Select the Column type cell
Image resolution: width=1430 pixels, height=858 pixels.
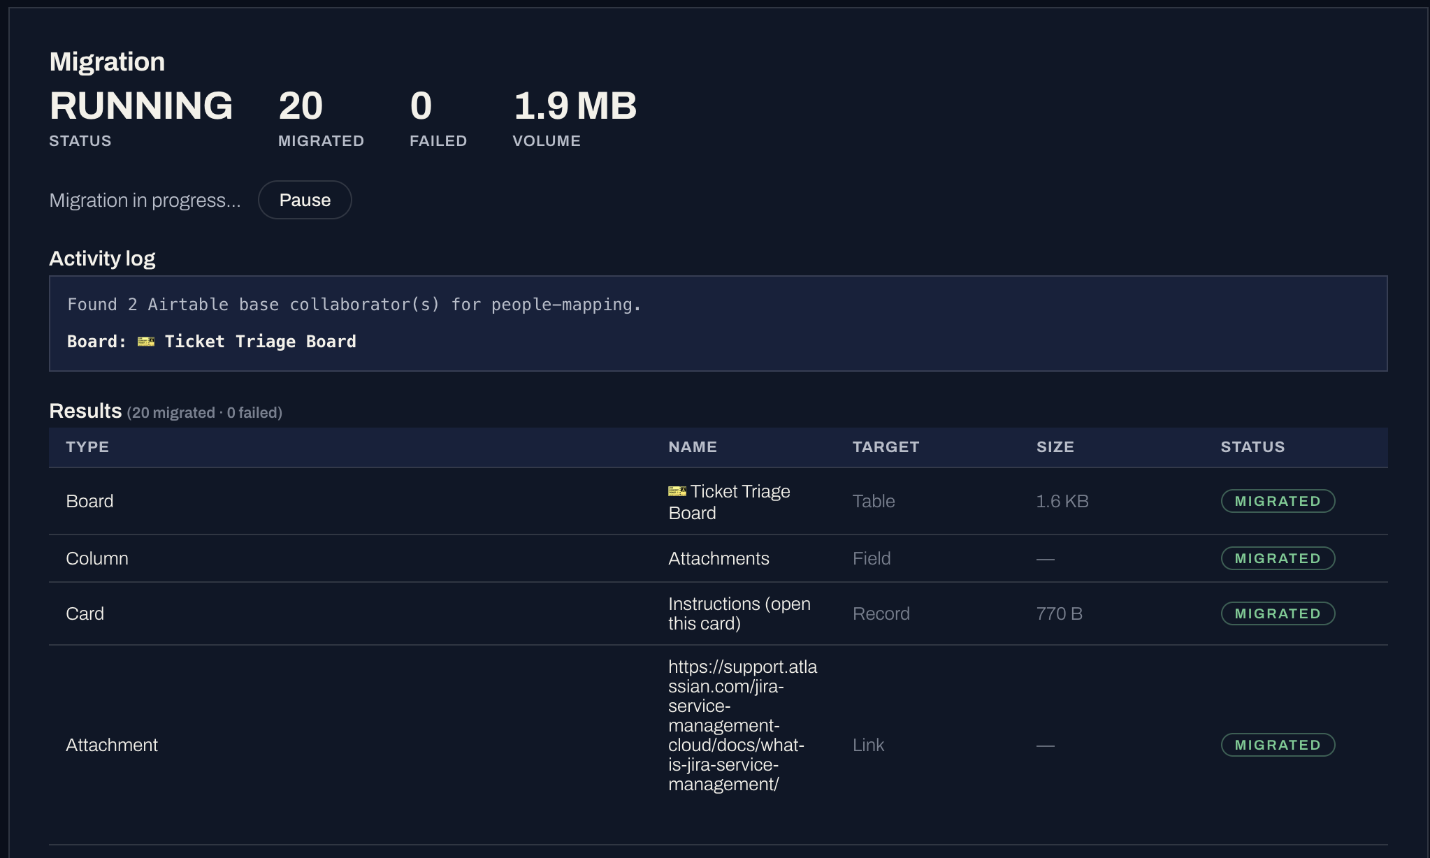point(97,559)
